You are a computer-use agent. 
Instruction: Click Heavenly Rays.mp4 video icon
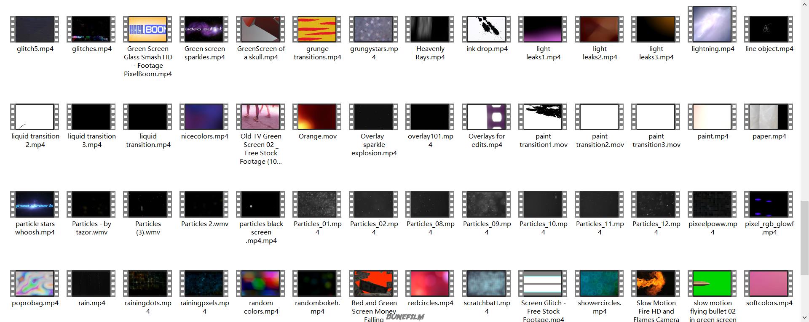click(x=430, y=29)
